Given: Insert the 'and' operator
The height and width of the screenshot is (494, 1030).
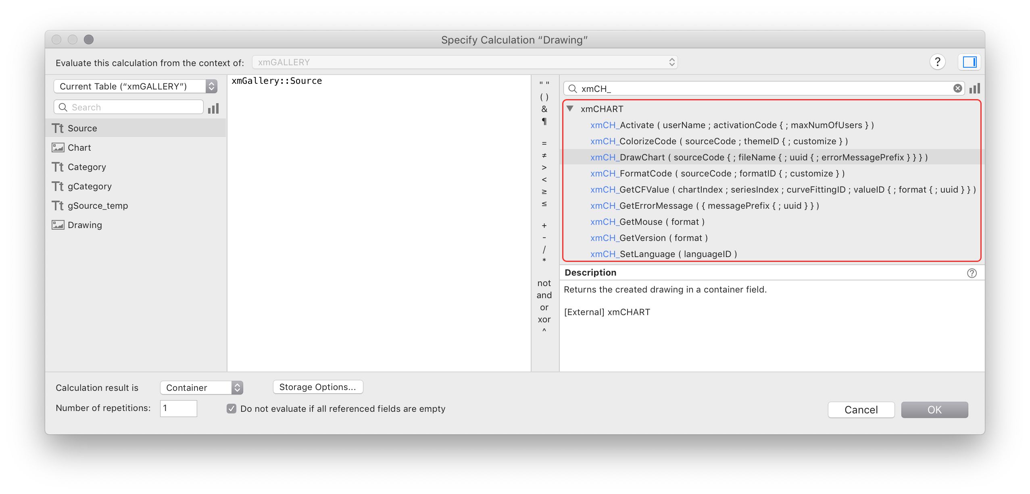Looking at the screenshot, I should click(544, 295).
